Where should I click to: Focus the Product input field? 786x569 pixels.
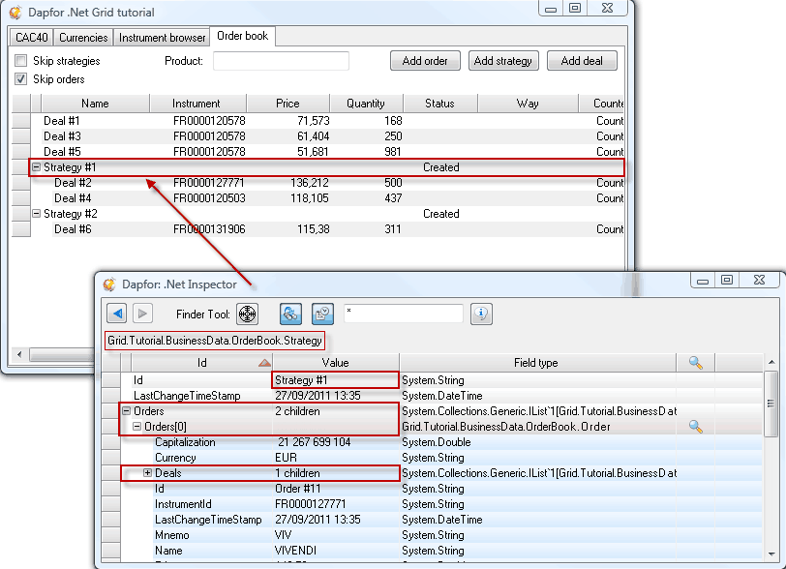point(281,61)
